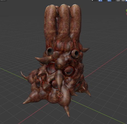
Task: Select the monster's upper left eye
Action: [50, 51]
